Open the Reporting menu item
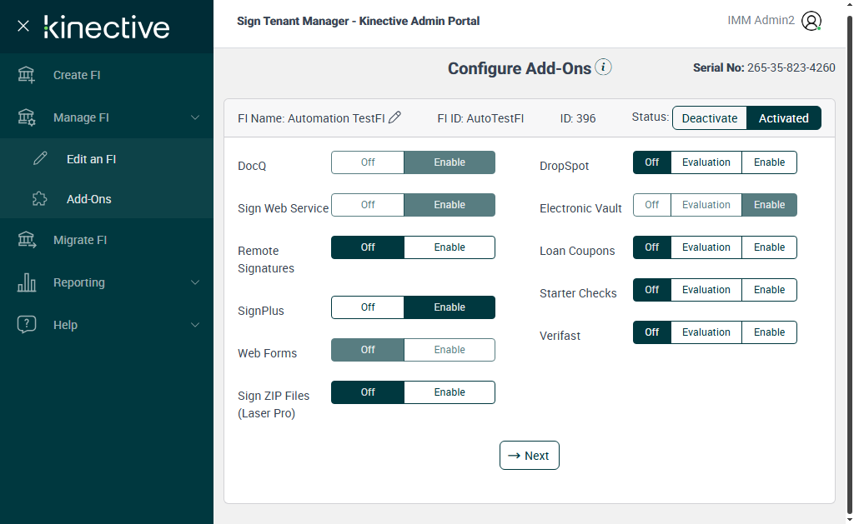This screenshot has height=524, width=854. 107,282
